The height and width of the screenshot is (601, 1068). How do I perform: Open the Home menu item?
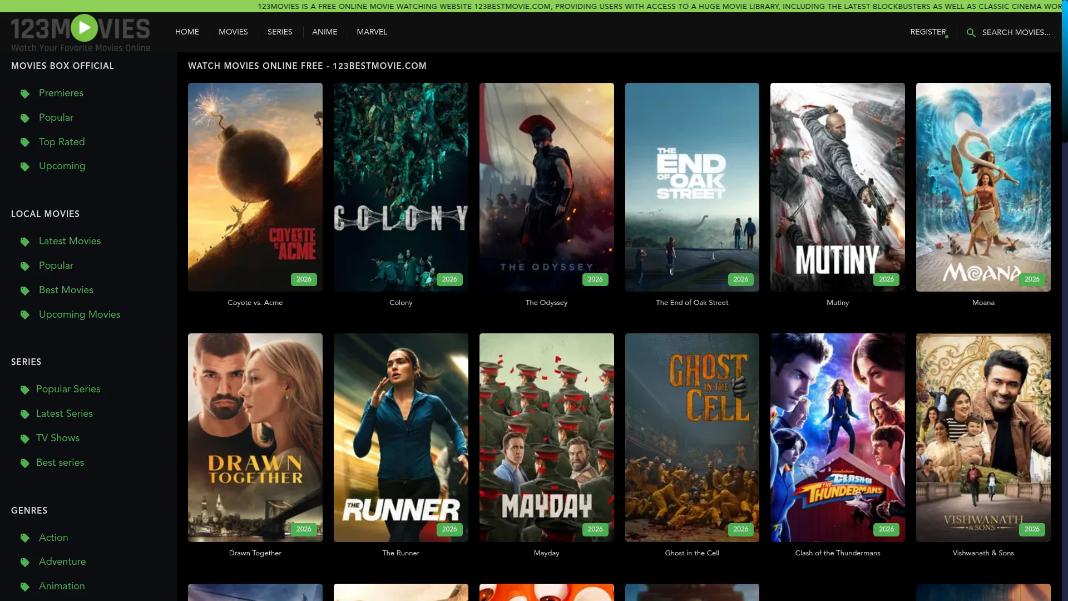click(187, 32)
